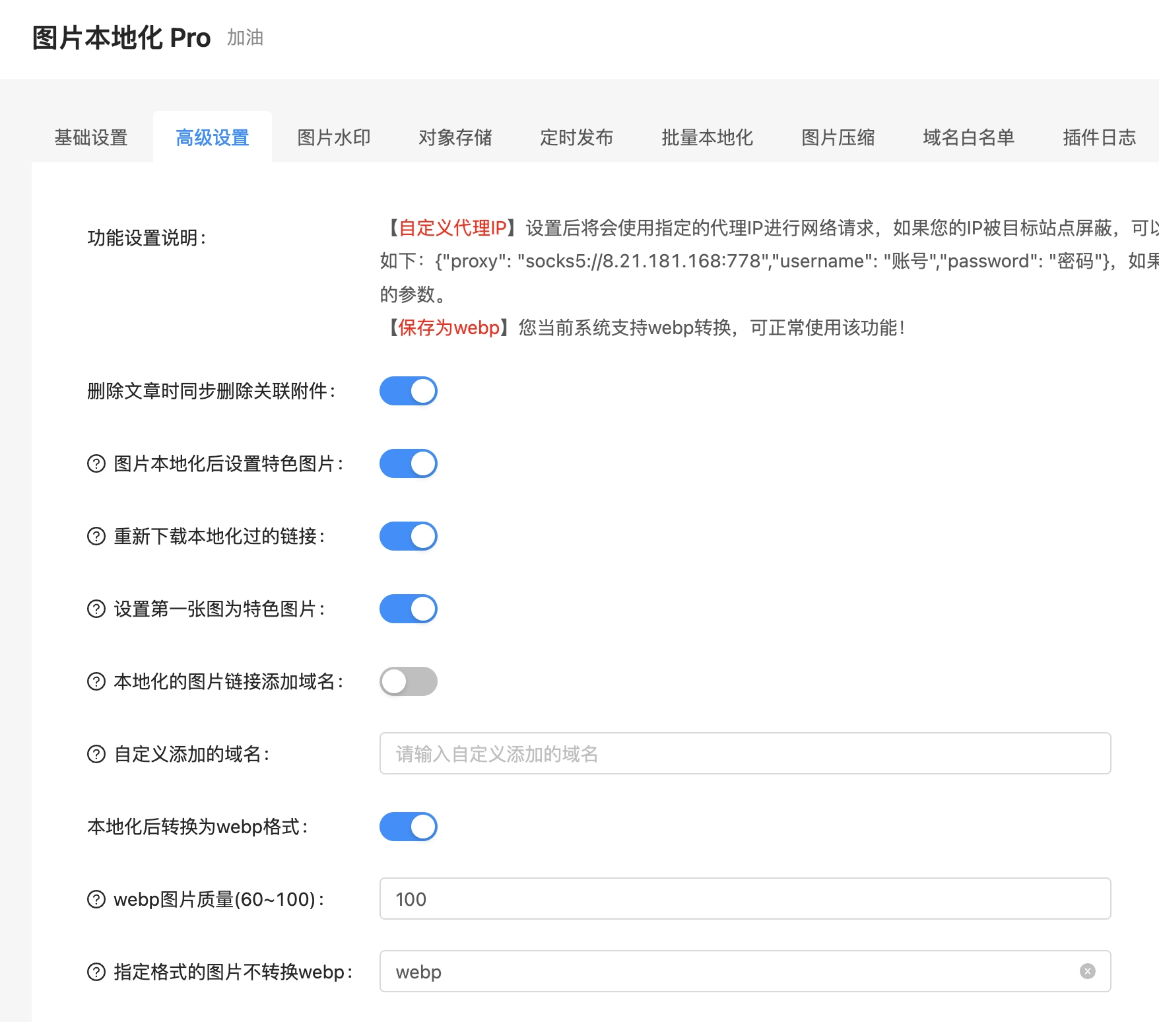Open the 图片水印 tab
This screenshot has width=1159, height=1022.
(x=333, y=137)
